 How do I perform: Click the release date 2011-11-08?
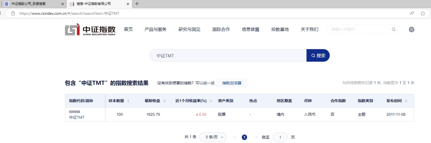(396, 114)
